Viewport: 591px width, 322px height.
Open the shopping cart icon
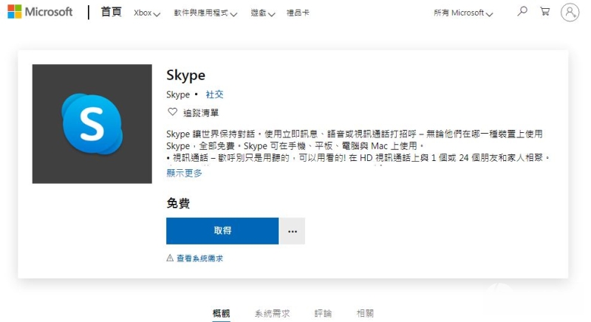(x=544, y=12)
